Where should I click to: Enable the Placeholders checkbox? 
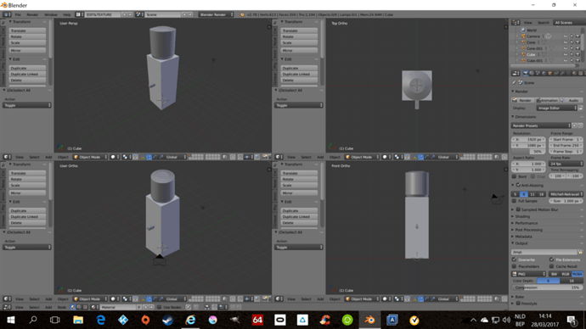tap(515, 266)
